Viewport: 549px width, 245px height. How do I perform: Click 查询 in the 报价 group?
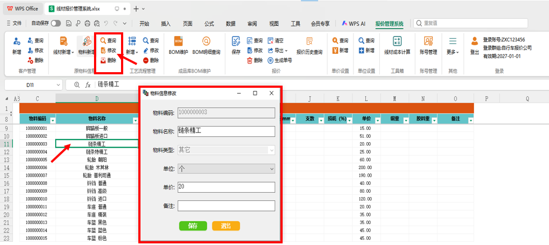tap(255, 40)
